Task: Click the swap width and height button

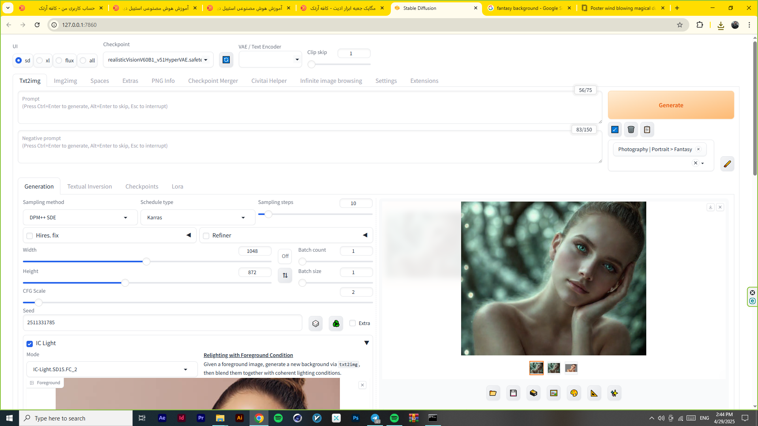Action: coord(285,275)
